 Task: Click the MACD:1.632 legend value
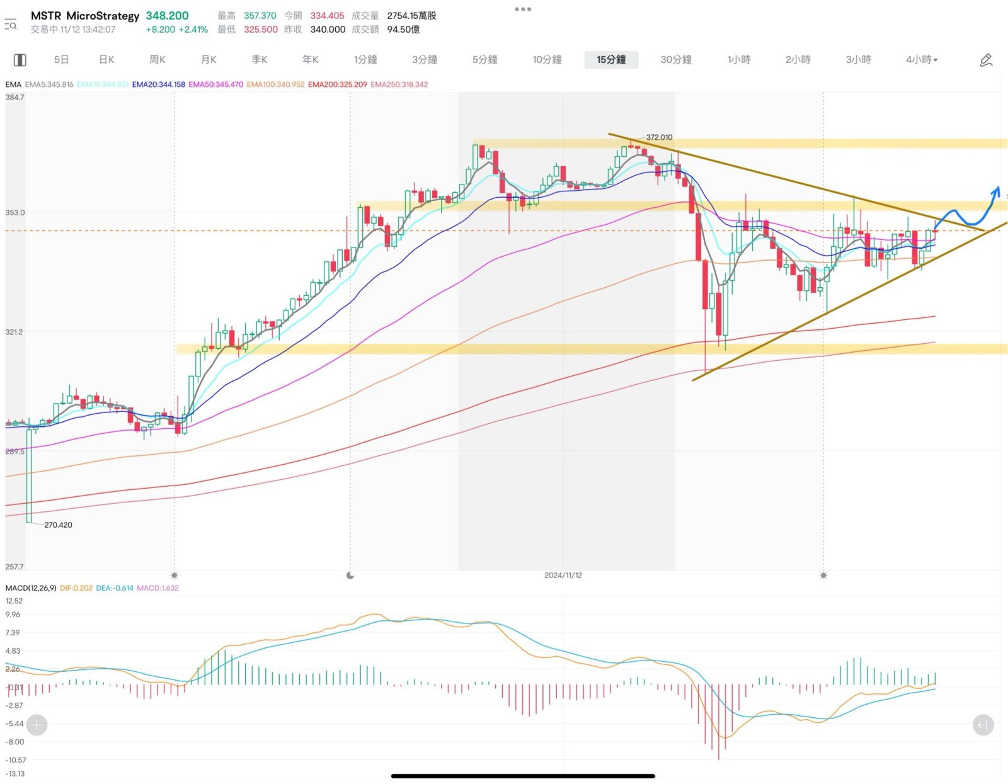[157, 588]
